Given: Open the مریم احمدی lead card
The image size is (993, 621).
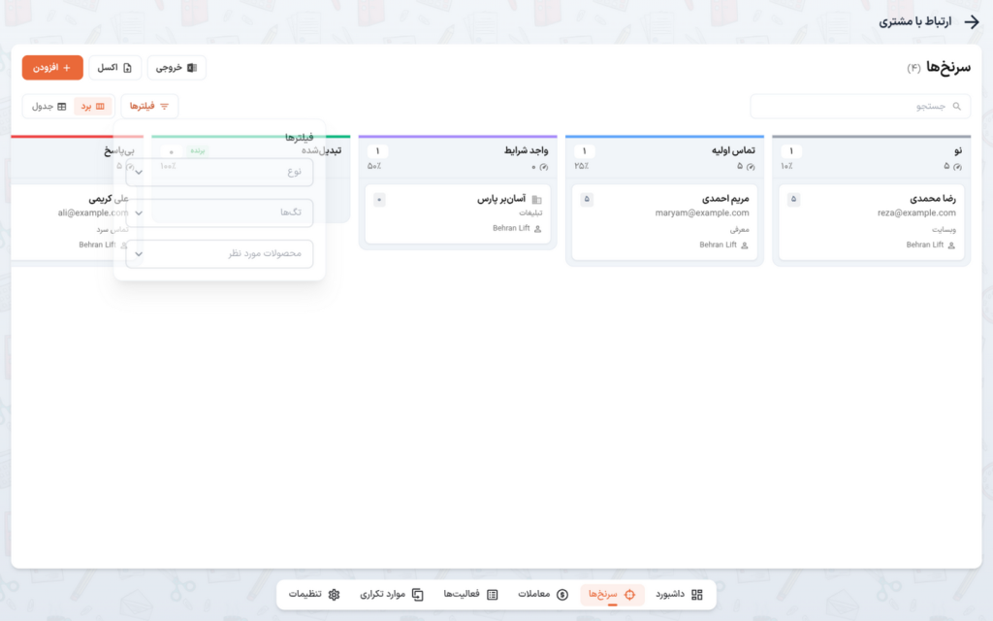Looking at the screenshot, I should pos(664,222).
